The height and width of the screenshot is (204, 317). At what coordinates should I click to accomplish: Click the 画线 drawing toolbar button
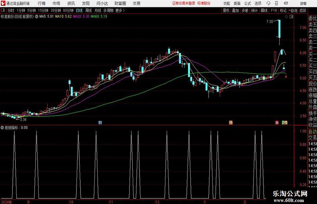point(264,10)
